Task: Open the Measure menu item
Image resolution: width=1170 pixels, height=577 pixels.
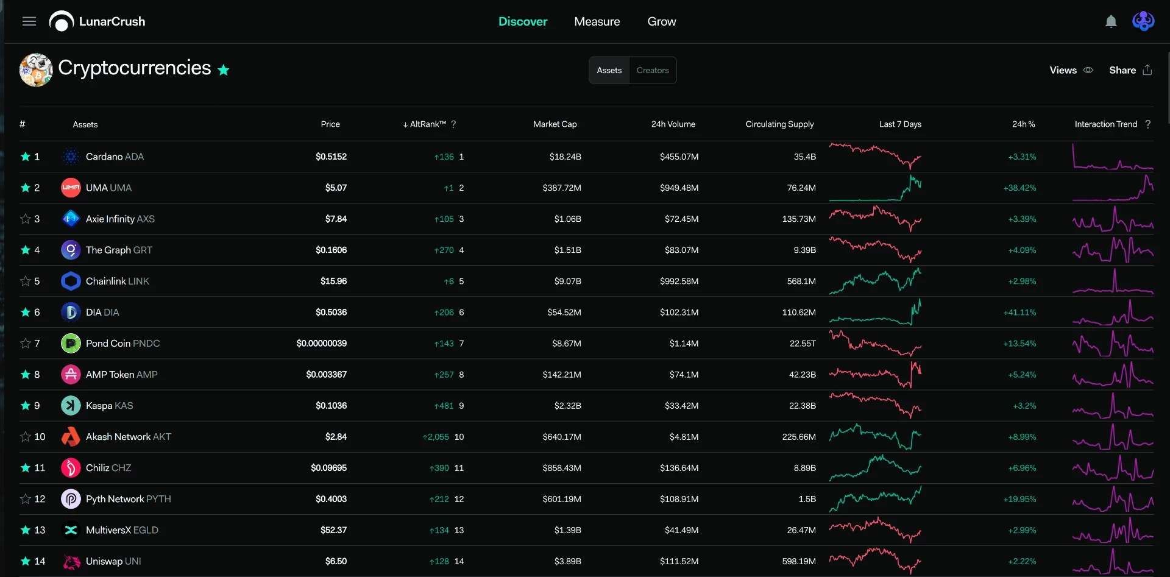Action: [597, 21]
